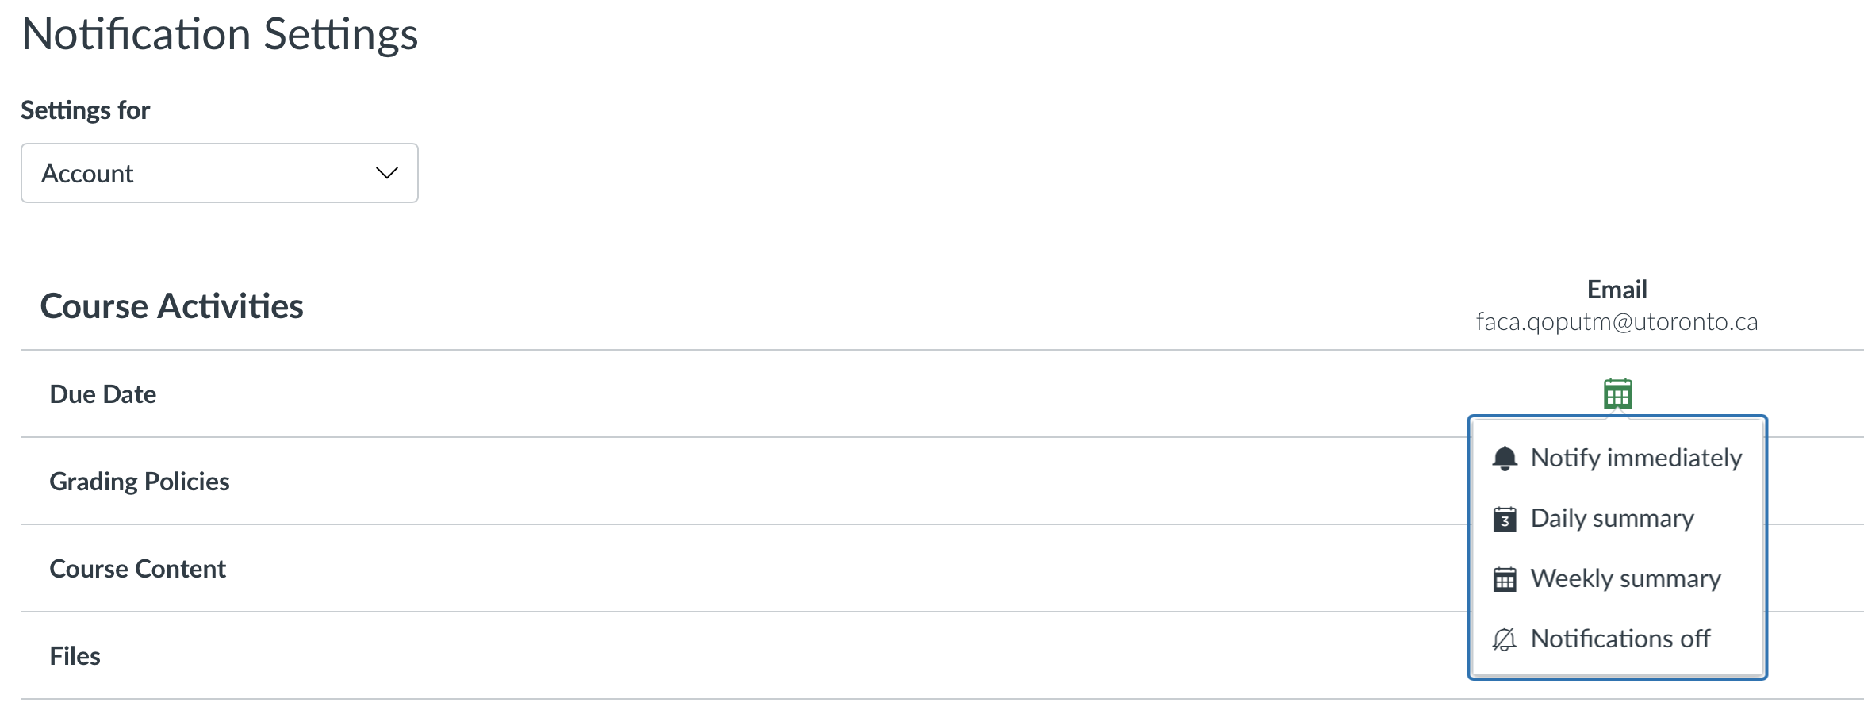Click the Notification Settings page title
Viewport: 1864px width, 714px height.
[220, 35]
